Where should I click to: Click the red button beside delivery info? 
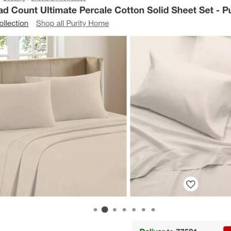(227, 229)
